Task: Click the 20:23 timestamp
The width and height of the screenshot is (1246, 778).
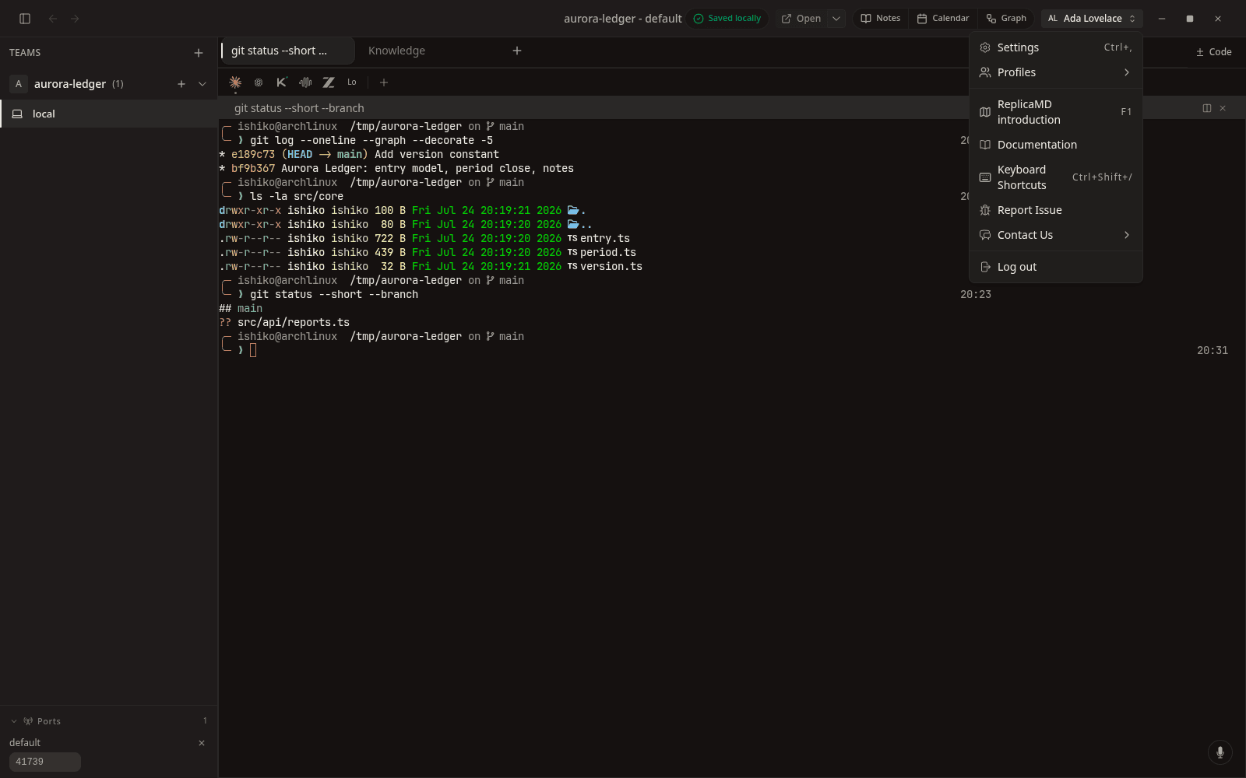Action: point(976,294)
